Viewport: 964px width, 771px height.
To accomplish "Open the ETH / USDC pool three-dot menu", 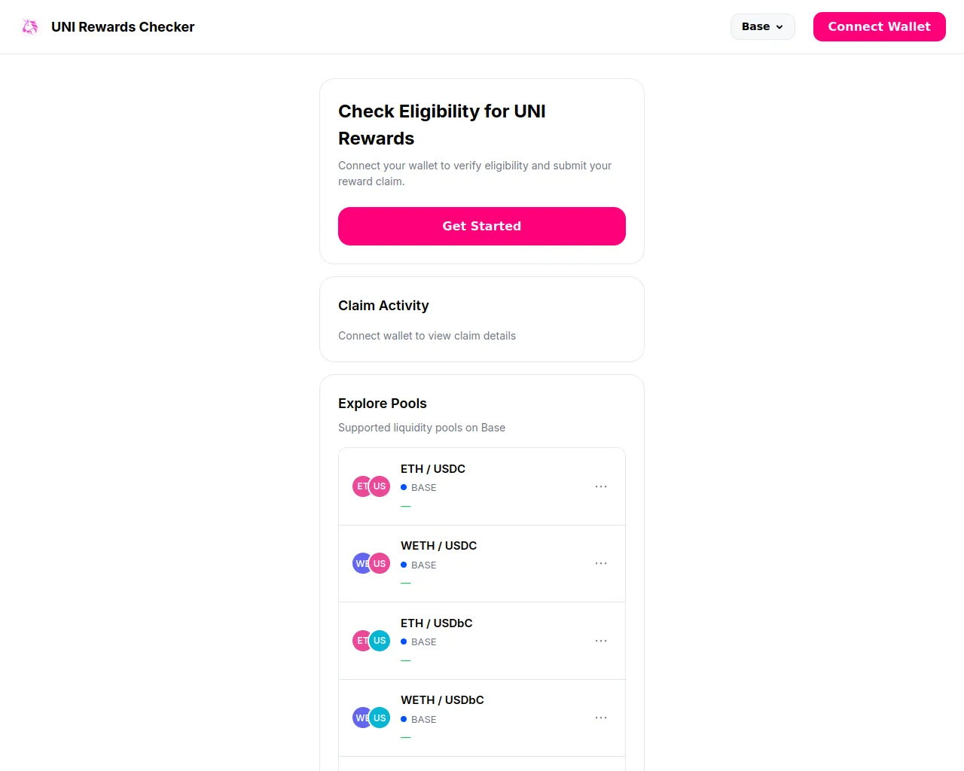I will tap(600, 486).
